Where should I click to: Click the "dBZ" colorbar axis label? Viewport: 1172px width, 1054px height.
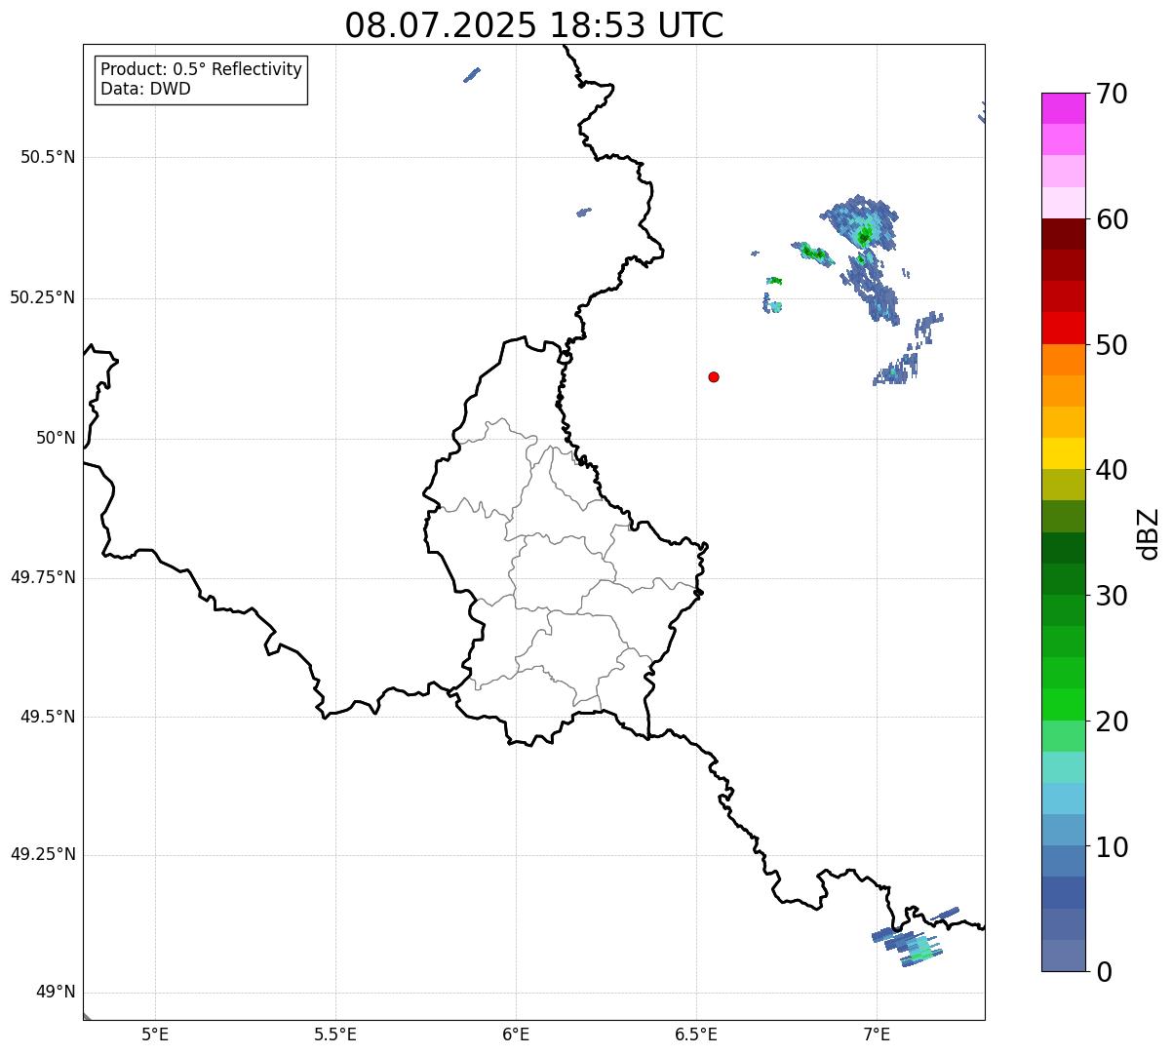(1149, 533)
